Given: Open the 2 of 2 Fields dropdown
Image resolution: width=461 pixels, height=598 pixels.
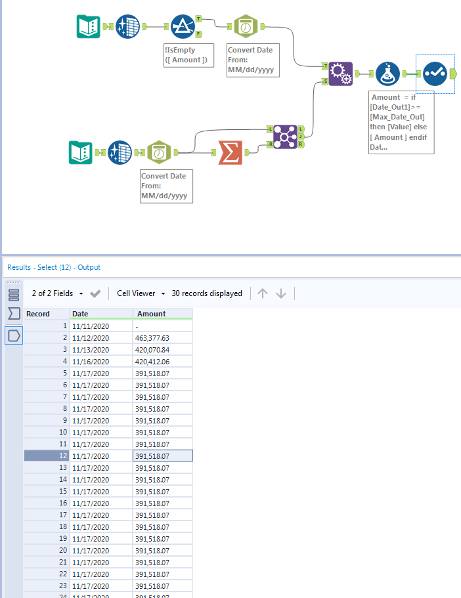Looking at the screenshot, I should click(58, 293).
